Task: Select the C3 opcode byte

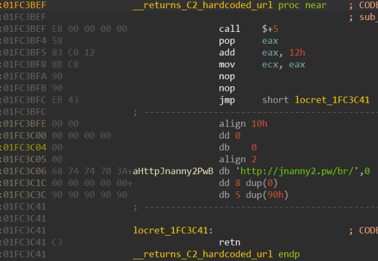Action: 57,243
